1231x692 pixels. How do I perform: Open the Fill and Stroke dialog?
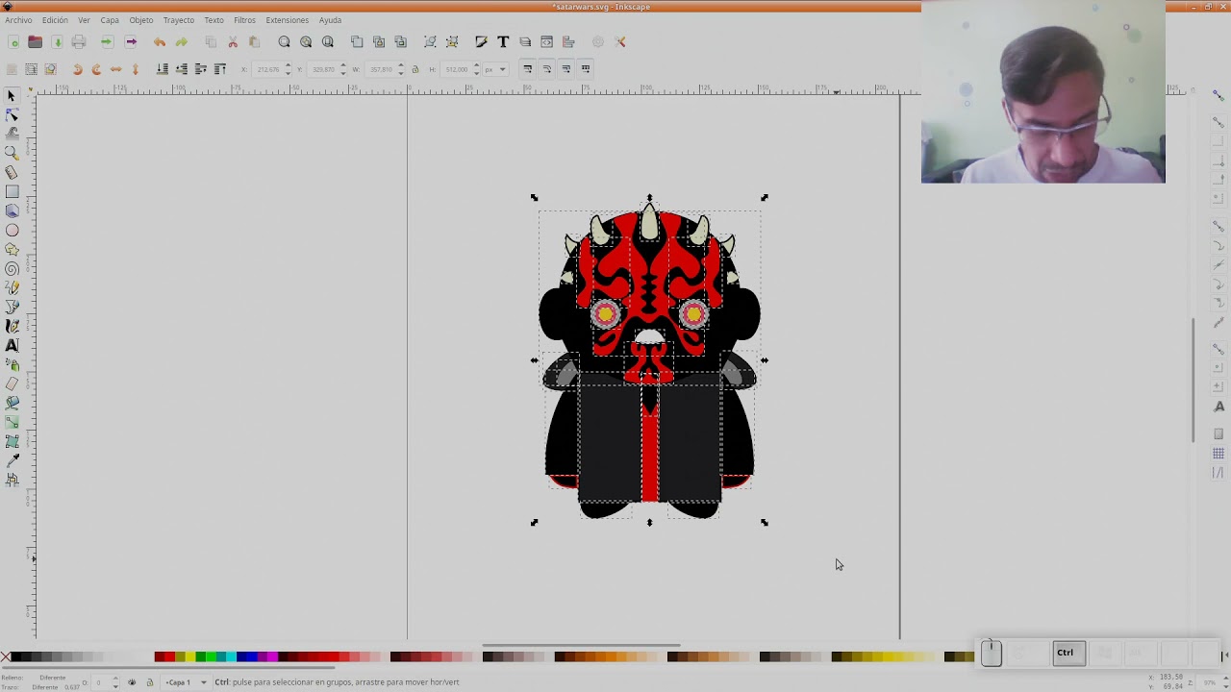pyautogui.click(x=481, y=42)
